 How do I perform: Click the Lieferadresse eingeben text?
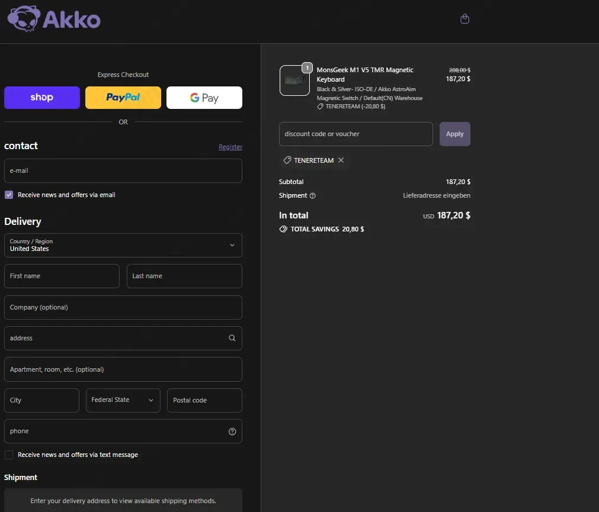pos(437,195)
